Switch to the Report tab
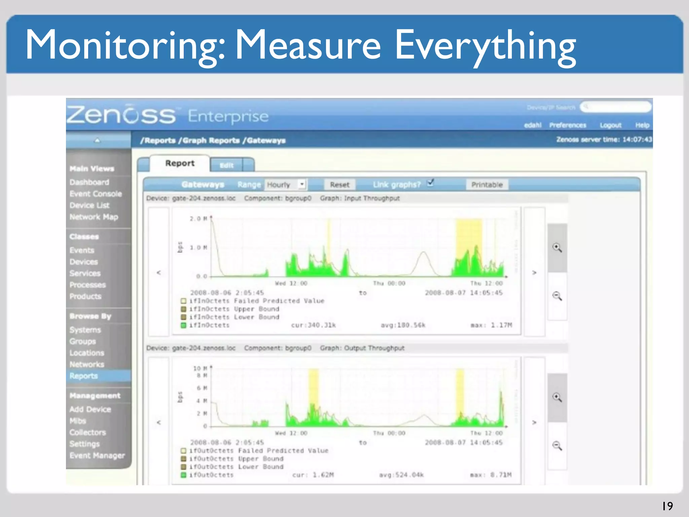Screen dimensions: 689x517 (180, 163)
